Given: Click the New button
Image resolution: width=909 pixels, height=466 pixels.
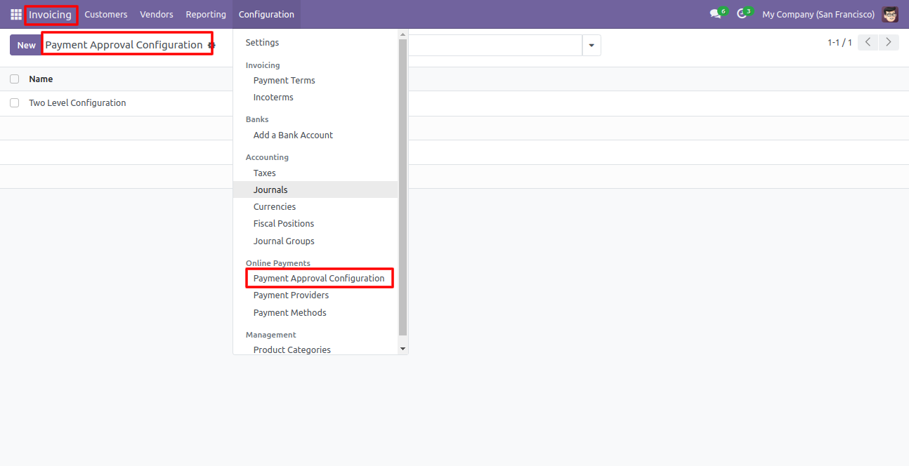Looking at the screenshot, I should pyautogui.click(x=26, y=45).
